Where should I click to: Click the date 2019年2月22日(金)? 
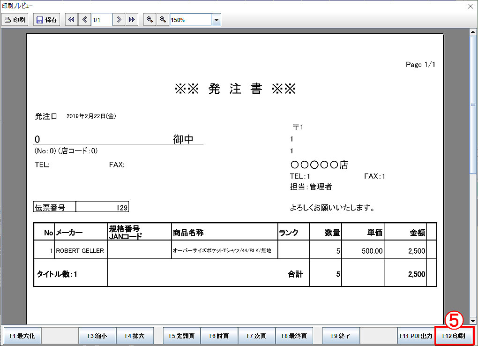point(91,116)
